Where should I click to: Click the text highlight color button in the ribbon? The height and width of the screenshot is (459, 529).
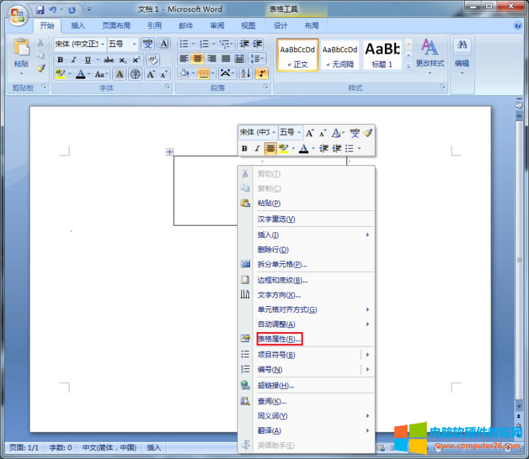click(x=60, y=74)
